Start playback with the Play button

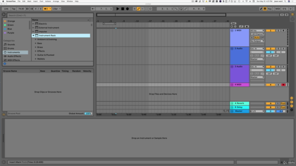[x=117, y=9]
